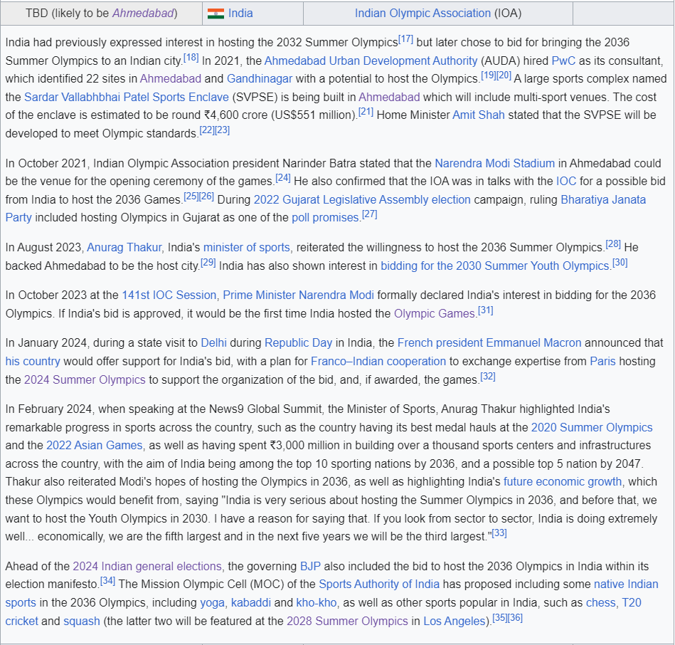Open Sardar Vallabhbhai Patel Sports Enclave link
Viewport: 675px width, 645px height.
[127, 97]
